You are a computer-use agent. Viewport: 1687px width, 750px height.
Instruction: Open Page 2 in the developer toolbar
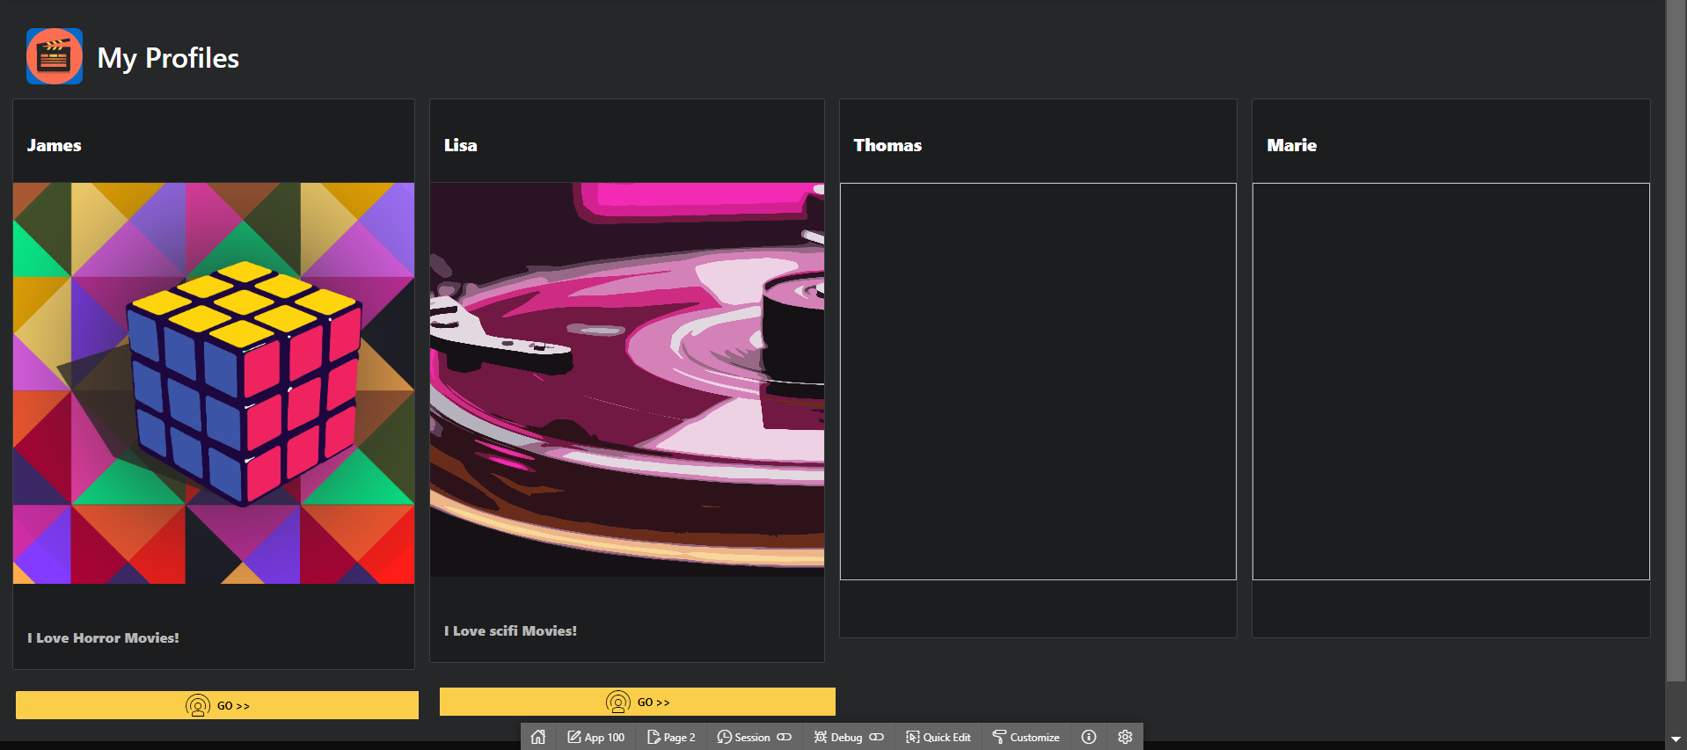pyautogui.click(x=671, y=737)
